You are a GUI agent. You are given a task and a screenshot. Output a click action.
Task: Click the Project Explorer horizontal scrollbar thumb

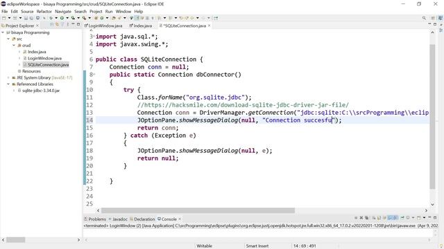(15, 240)
